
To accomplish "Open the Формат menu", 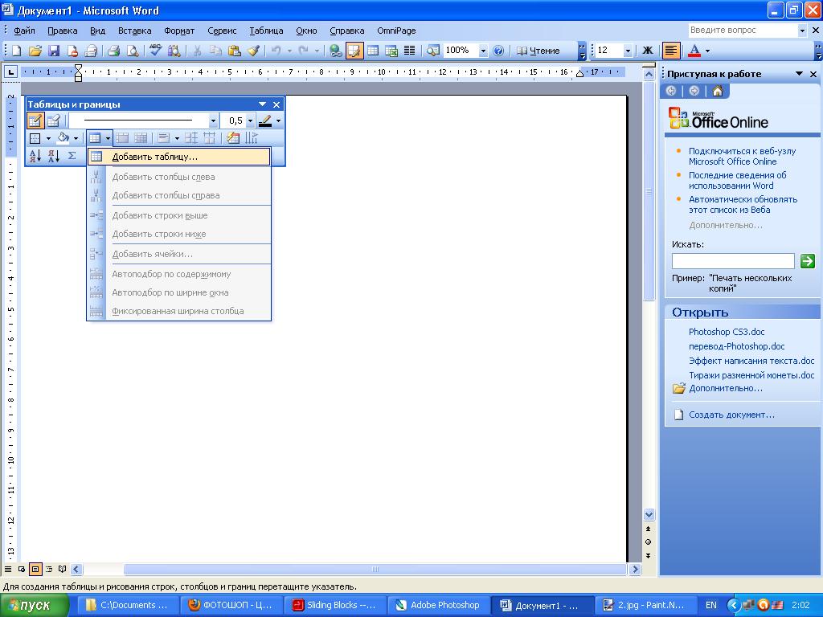I will [x=179, y=31].
